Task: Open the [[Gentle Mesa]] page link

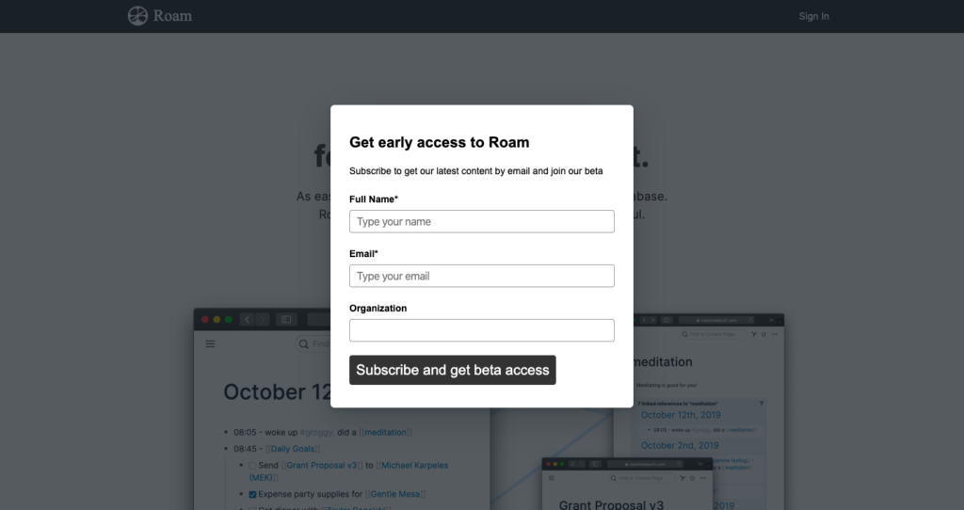Action: coord(395,494)
